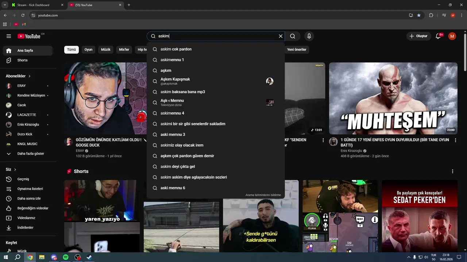The width and height of the screenshot is (467, 262).
Task: Open Daha sonra izle list
Action: pyautogui.click(x=28, y=198)
